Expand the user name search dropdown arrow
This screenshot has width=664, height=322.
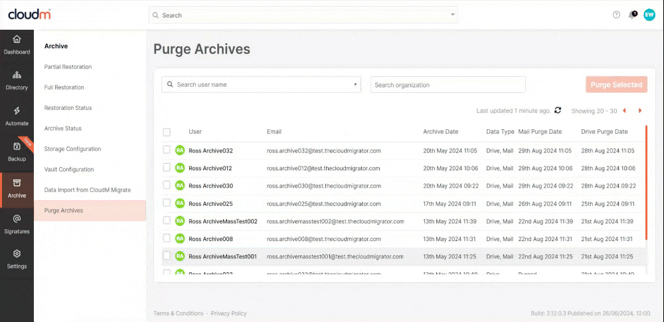[355, 85]
